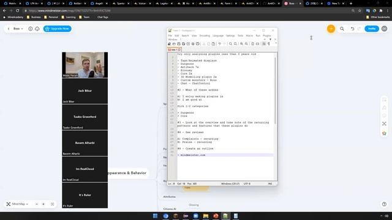Open the Encoding menu in Notepad++
The width and height of the screenshot is (392, 220).
205,35
